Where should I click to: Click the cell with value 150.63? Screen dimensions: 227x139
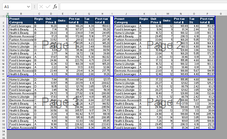[x=102, y=26]
